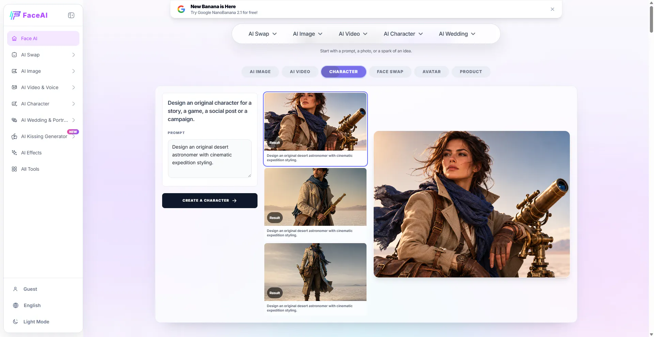Click the AI Wedding & Portrait icon
The width and height of the screenshot is (654, 337).
point(14,120)
